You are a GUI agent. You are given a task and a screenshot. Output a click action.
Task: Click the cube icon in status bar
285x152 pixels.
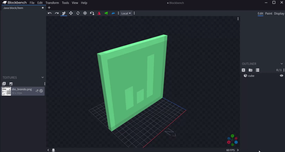click(x=54, y=150)
